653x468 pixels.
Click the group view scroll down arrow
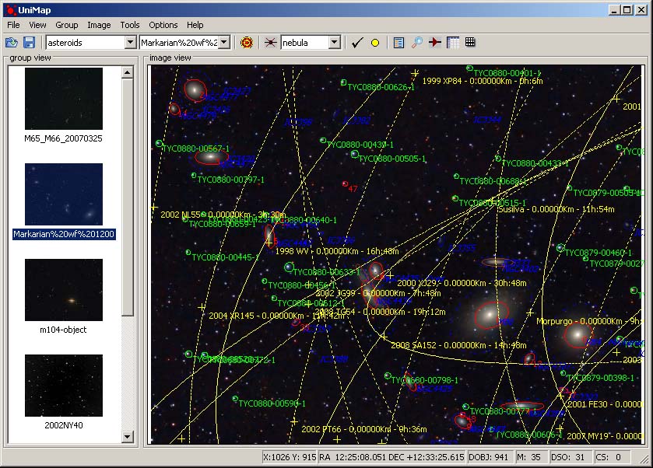coord(128,437)
